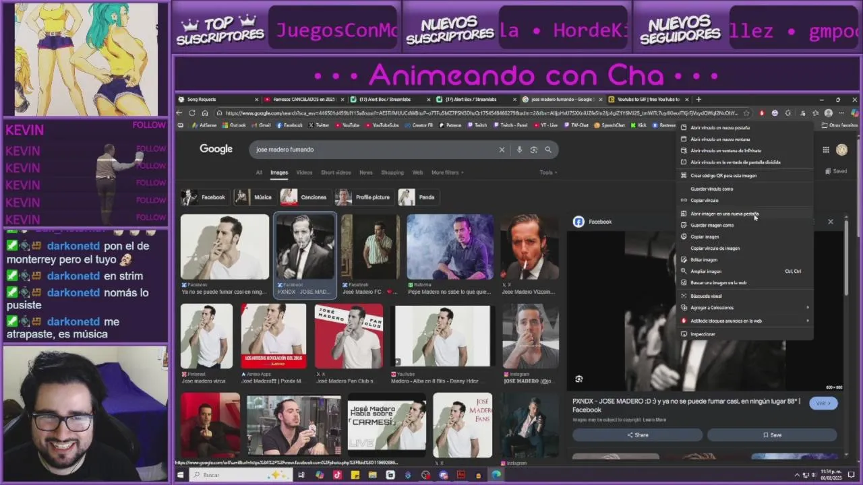Viewport: 863px width, 485px height.
Task: Choose Abrir vínculo en nueva ventana
Action: pyautogui.click(x=745, y=139)
